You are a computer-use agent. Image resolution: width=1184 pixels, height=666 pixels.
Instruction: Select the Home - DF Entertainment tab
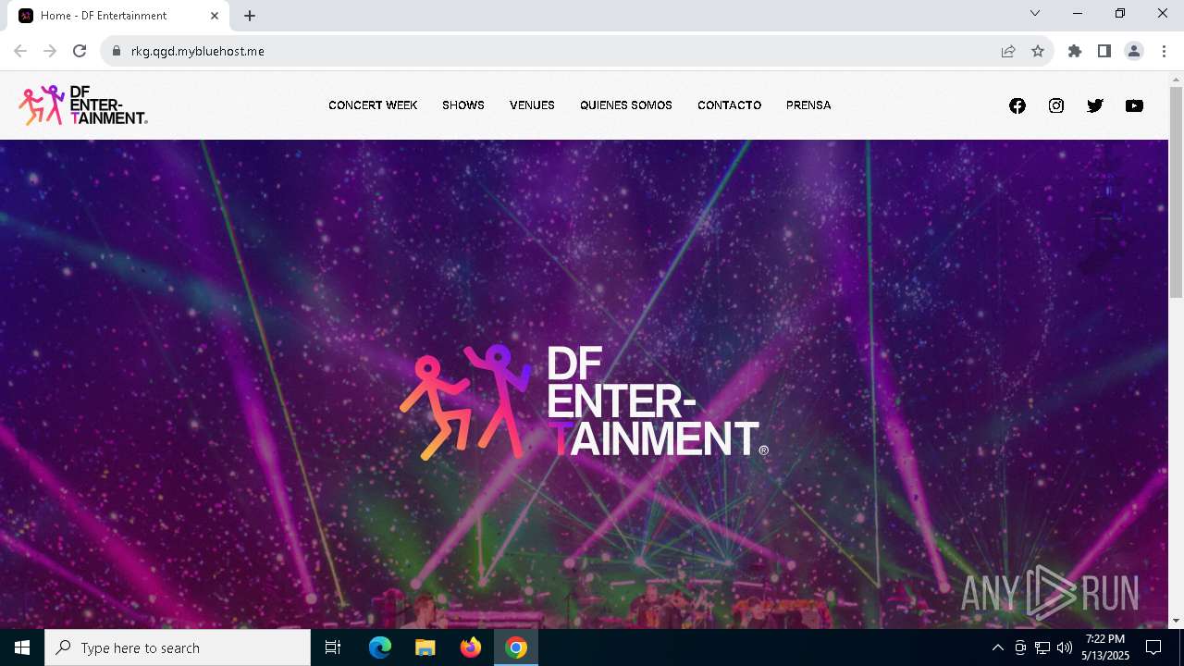118,16
